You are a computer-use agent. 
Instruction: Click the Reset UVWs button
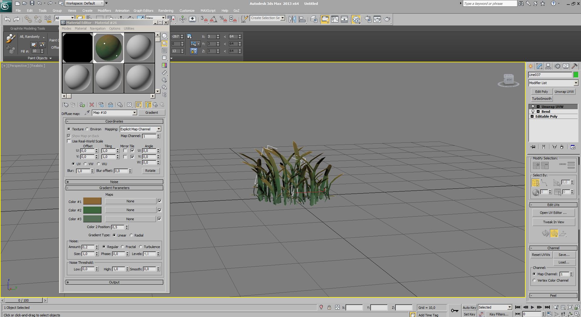[541, 255]
